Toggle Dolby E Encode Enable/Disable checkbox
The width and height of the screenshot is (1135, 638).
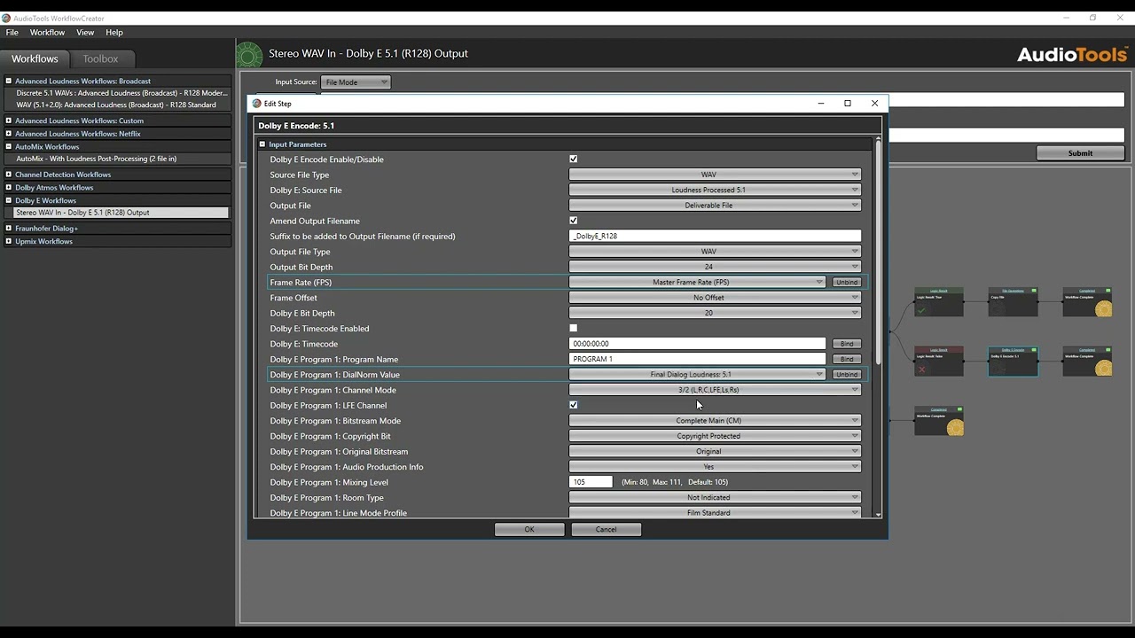tap(573, 159)
